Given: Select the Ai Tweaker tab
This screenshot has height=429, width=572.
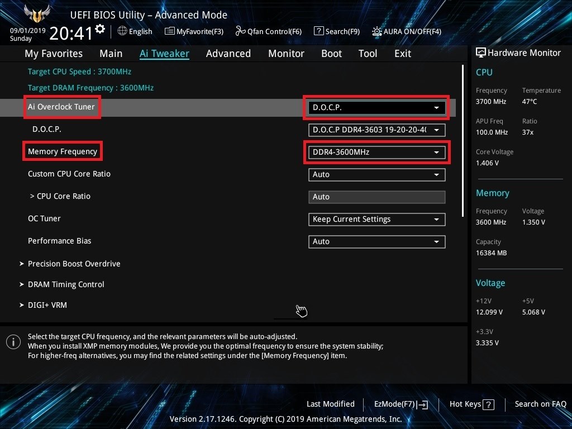Looking at the screenshot, I should click(164, 54).
